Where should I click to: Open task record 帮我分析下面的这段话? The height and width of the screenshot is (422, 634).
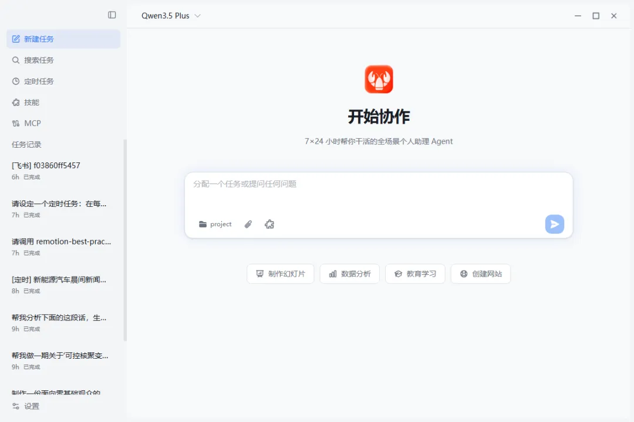(x=63, y=323)
